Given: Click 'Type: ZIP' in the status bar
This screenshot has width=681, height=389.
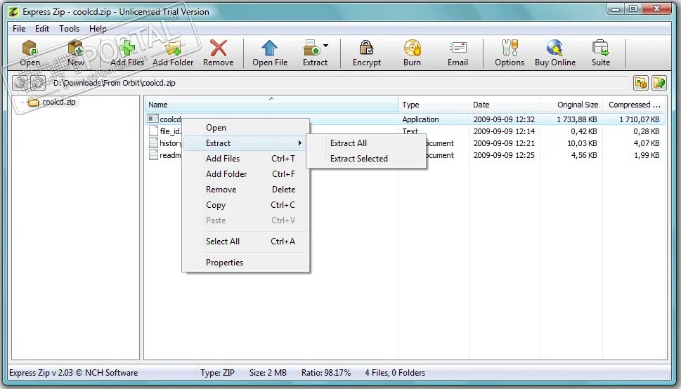Looking at the screenshot, I should click(217, 373).
